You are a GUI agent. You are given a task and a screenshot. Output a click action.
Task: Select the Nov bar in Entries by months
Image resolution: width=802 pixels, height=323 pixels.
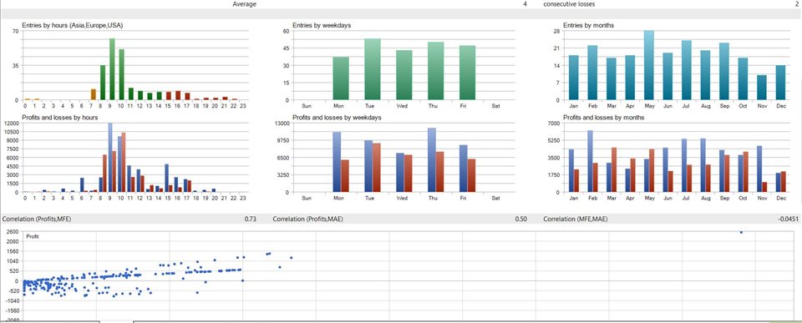(x=762, y=88)
